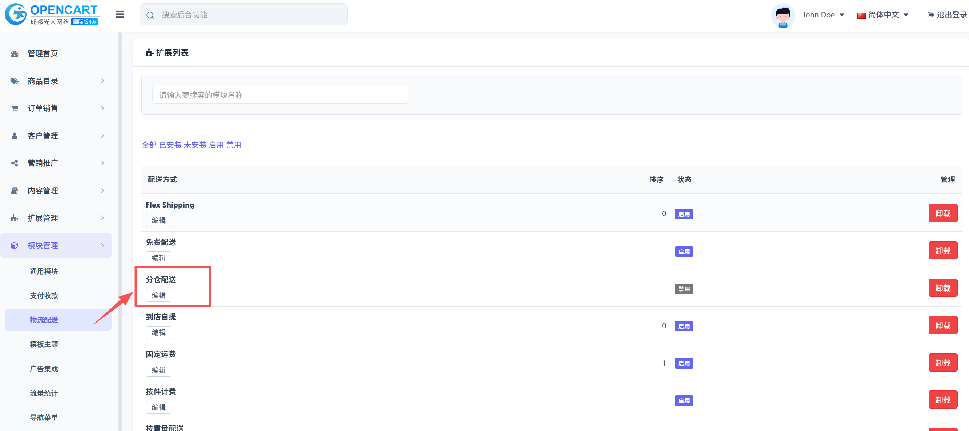
Task: Click 编辑 under 按件计费
Action: [158, 407]
